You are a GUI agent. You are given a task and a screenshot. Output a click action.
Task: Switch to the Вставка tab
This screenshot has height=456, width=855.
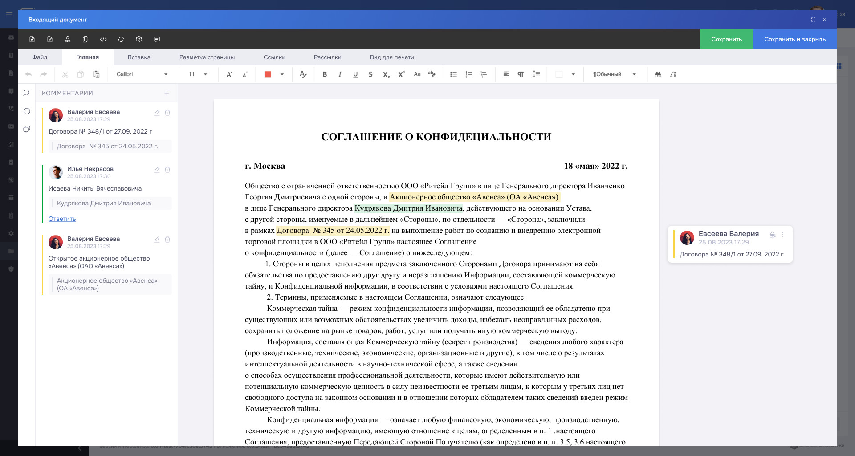click(x=139, y=57)
